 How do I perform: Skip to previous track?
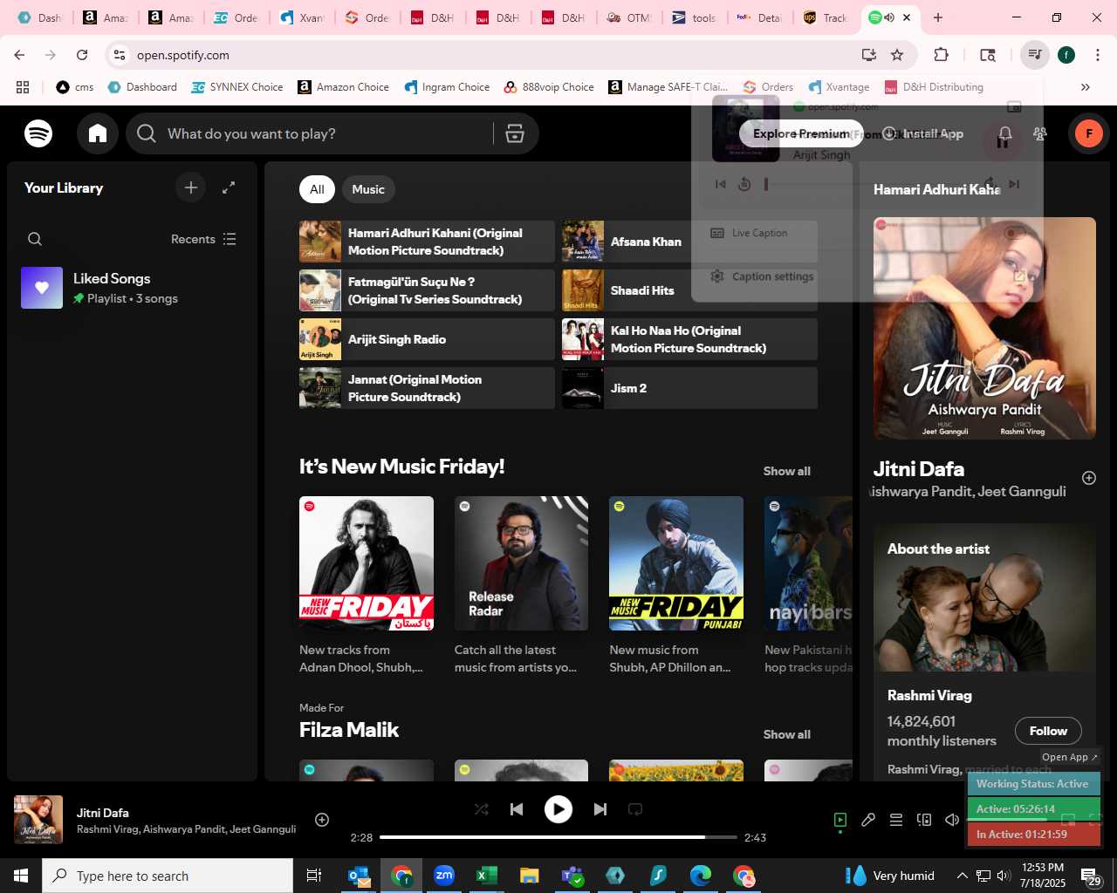tap(517, 809)
